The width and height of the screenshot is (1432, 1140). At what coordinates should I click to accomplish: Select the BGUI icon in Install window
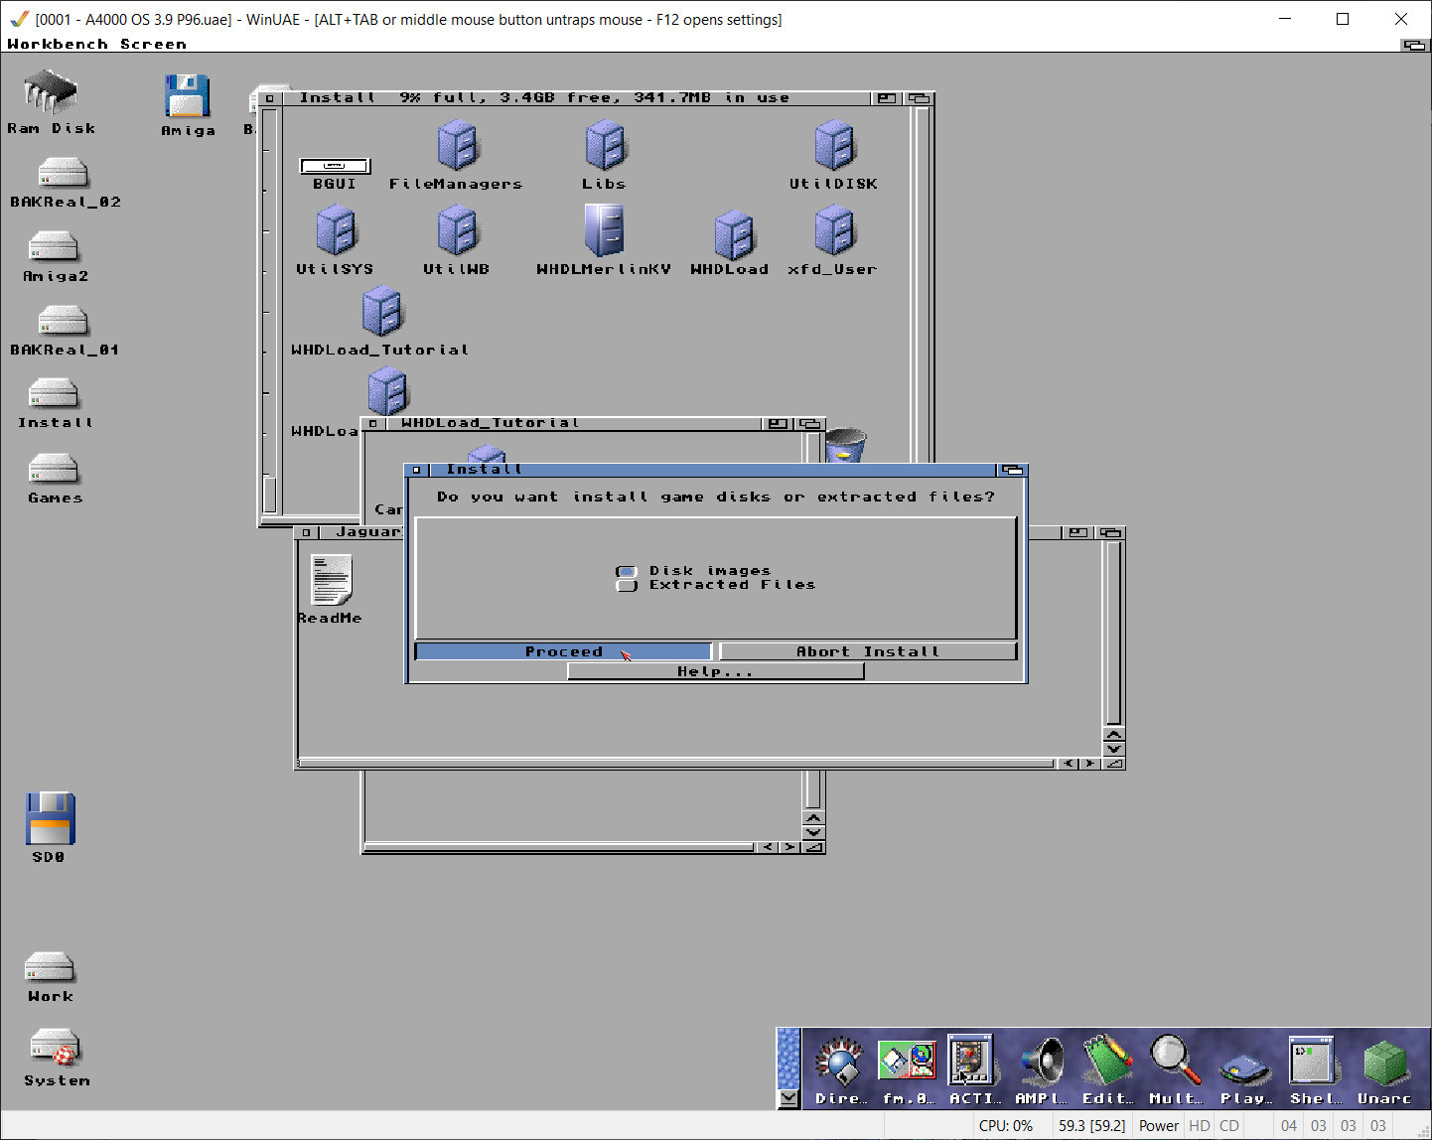[335, 166]
